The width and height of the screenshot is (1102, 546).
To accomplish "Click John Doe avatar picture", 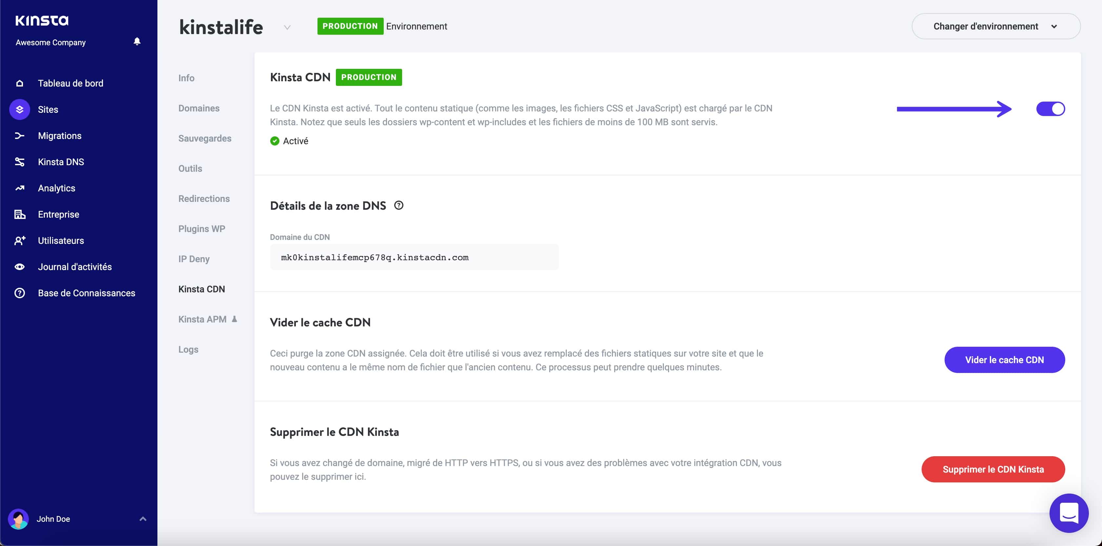I will click(18, 519).
